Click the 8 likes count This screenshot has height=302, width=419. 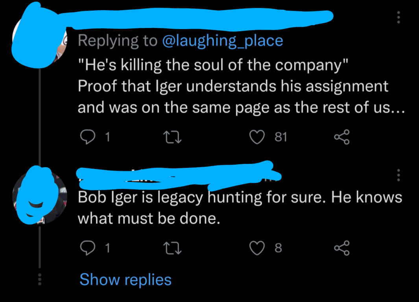(x=278, y=248)
